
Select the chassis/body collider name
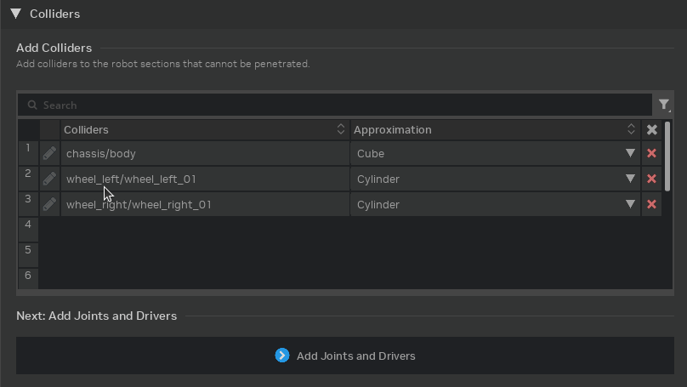101,154
